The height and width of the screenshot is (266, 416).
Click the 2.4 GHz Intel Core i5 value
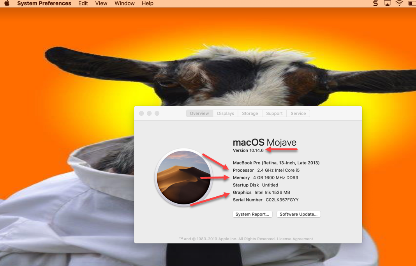coord(278,170)
